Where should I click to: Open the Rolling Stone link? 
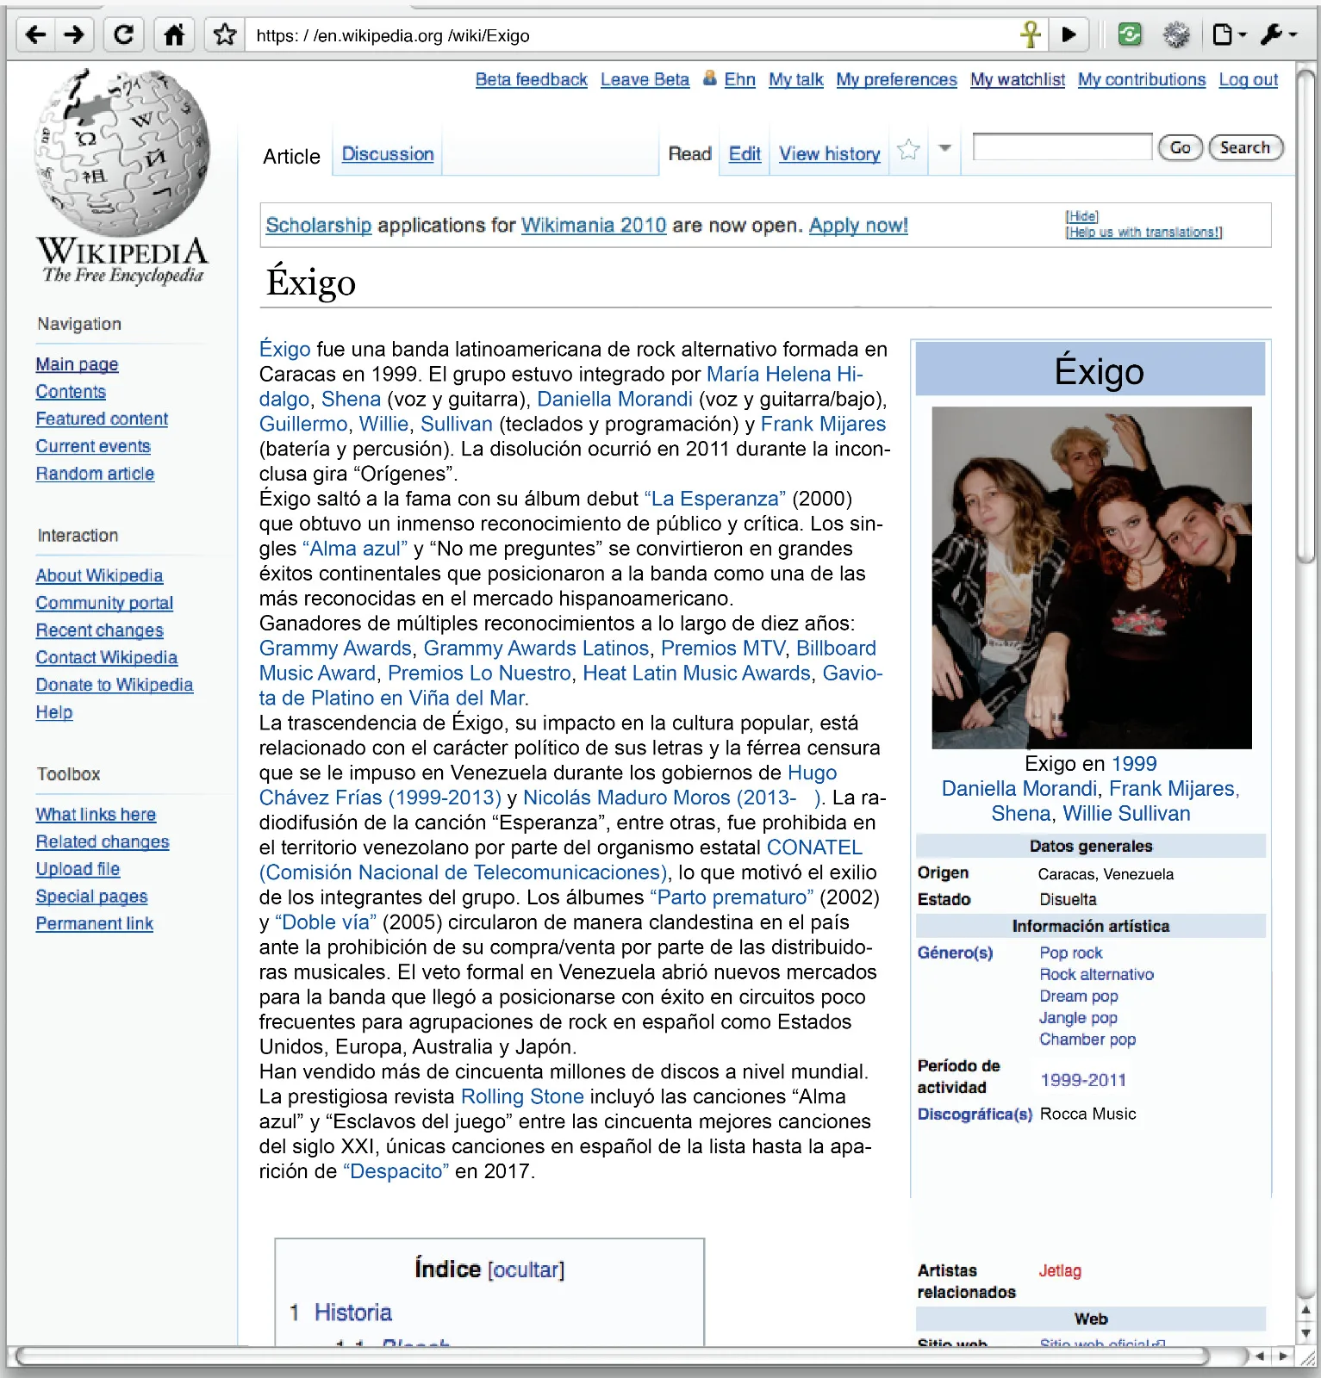tap(522, 1096)
